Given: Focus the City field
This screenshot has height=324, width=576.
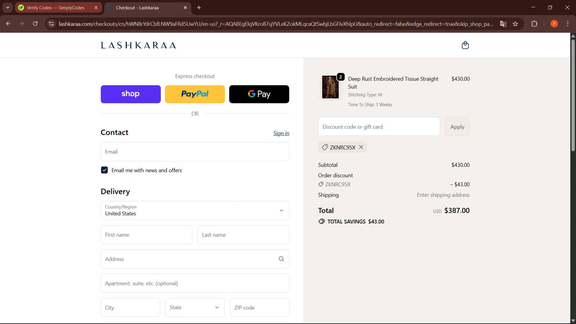Looking at the screenshot, I should coord(131,307).
